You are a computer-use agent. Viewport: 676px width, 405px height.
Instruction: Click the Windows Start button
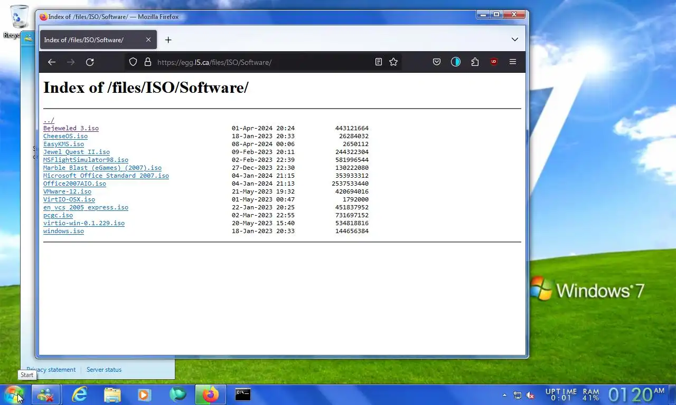coord(14,394)
